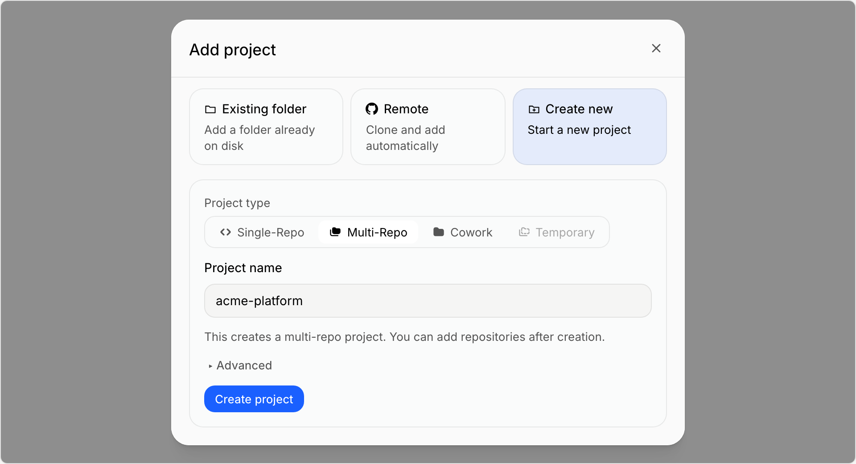Click the solid folder icon for Cowork
856x464 pixels.
439,232
